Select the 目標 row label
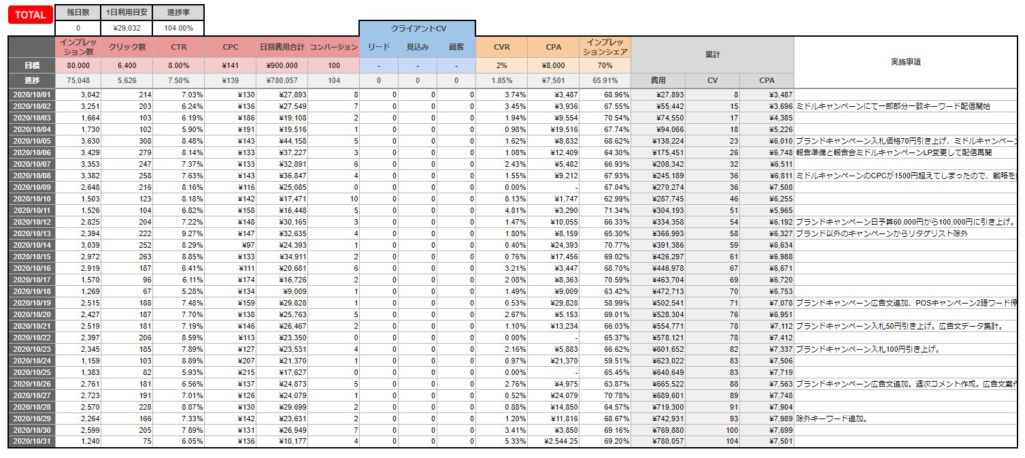This screenshot has height=458, width=1025. [31, 65]
